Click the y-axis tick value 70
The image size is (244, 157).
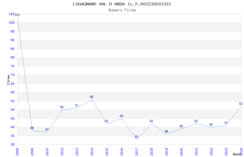tap(13, 75)
